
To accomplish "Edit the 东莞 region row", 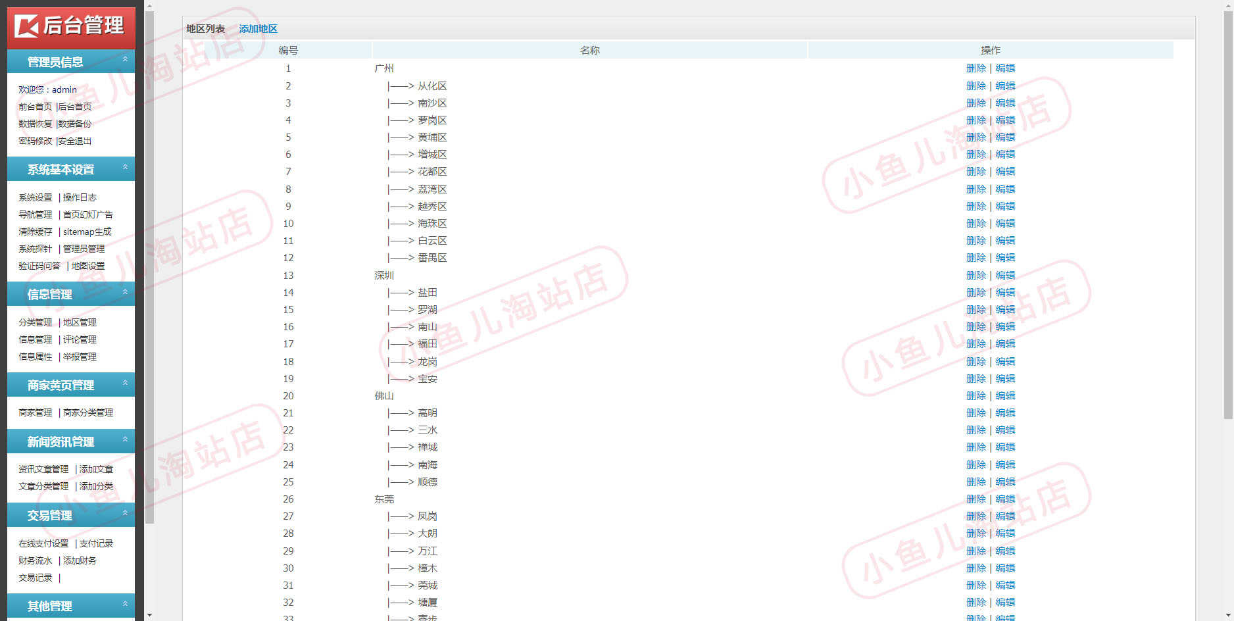I will click(x=1005, y=499).
